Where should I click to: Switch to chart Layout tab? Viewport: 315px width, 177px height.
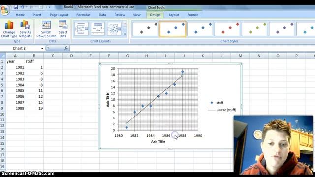coord(174,15)
